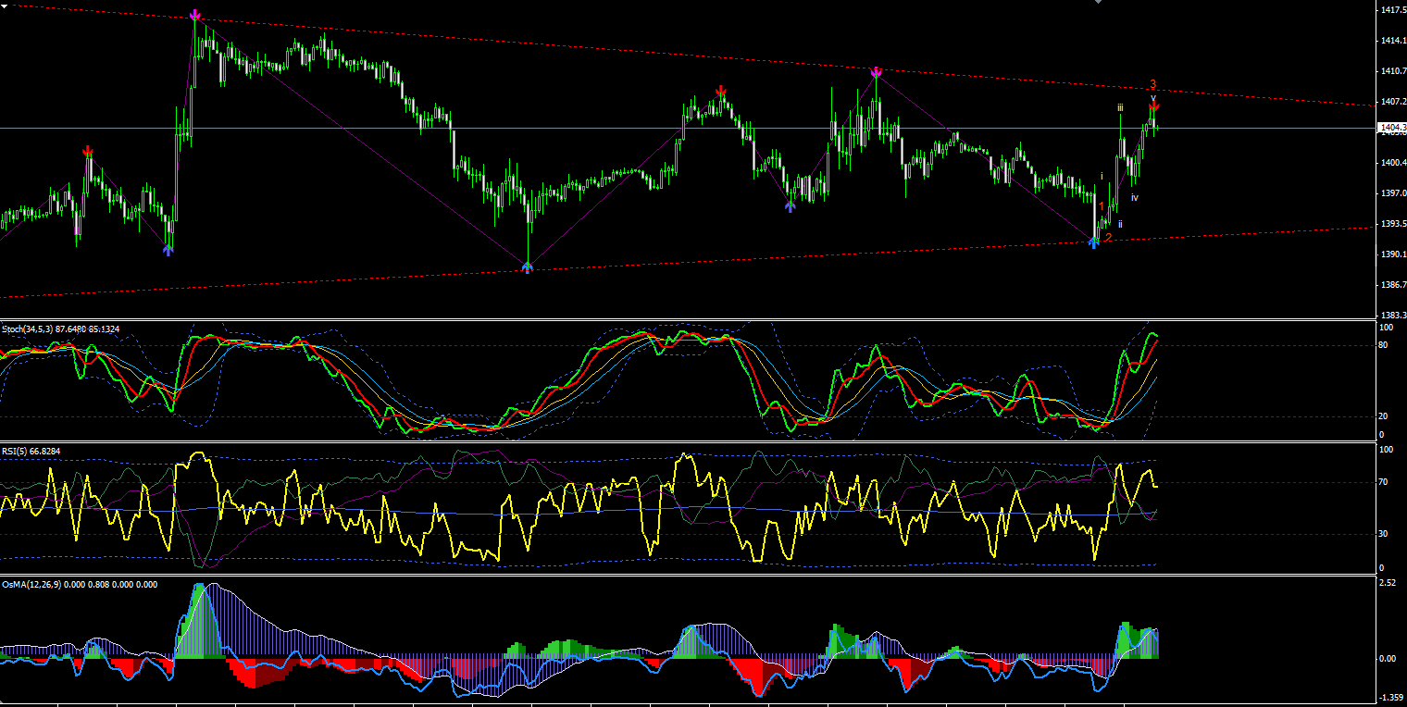Select the white sub-wave label i

click(x=1102, y=175)
